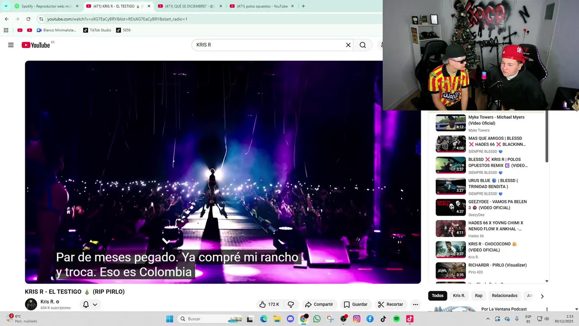This screenshot has width=579, height=326.
Task: Save the video with Guardar
Action: click(x=356, y=304)
